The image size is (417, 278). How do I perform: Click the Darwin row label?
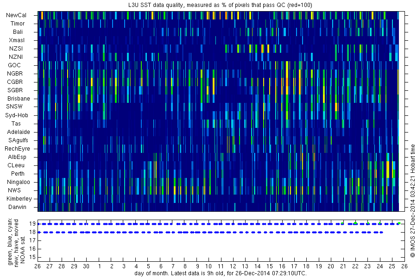click(x=17, y=207)
